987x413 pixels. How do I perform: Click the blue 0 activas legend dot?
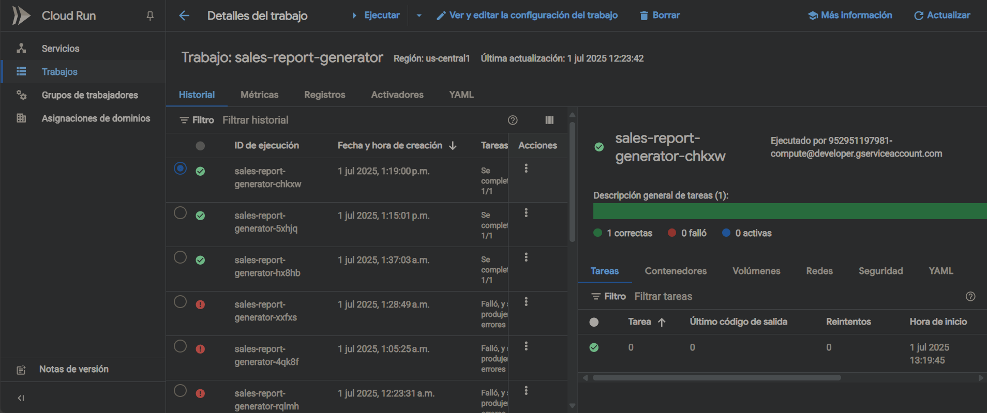tap(726, 233)
